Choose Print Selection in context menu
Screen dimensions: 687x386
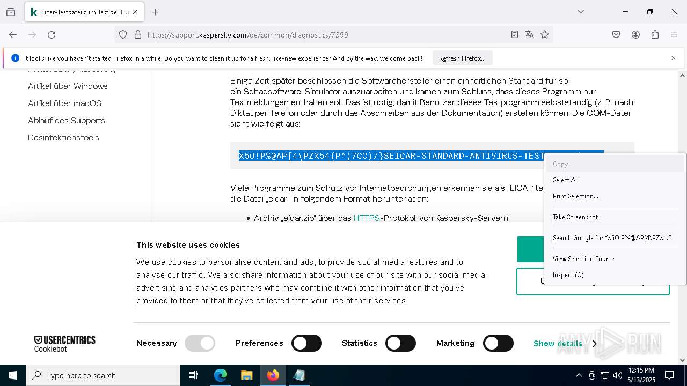coord(615,196)
